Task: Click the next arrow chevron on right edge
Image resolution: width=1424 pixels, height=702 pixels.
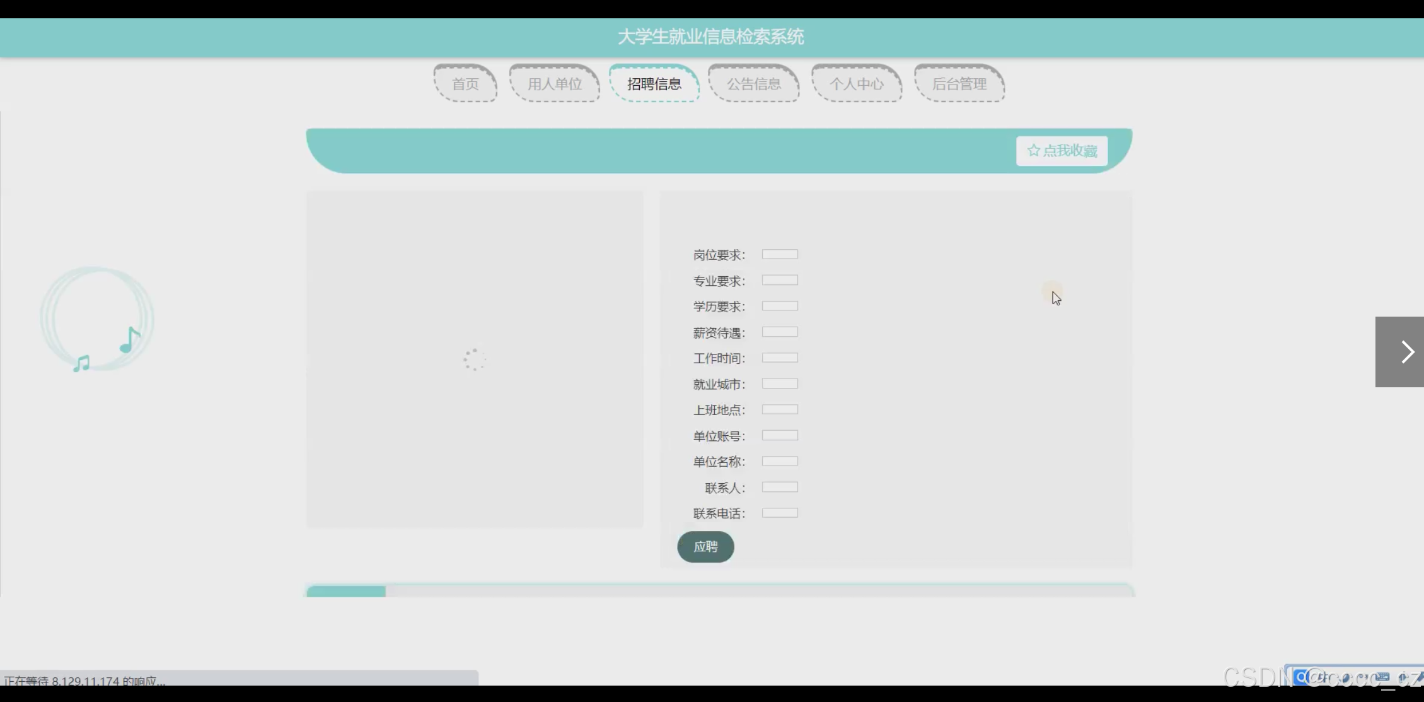Action: (1407, 352)
